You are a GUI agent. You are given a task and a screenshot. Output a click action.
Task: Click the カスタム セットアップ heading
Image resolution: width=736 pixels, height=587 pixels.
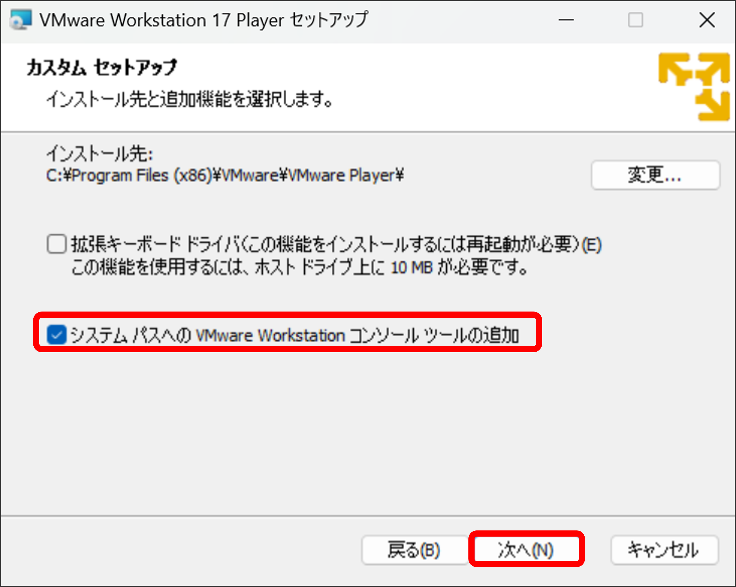tap(102, 67)
